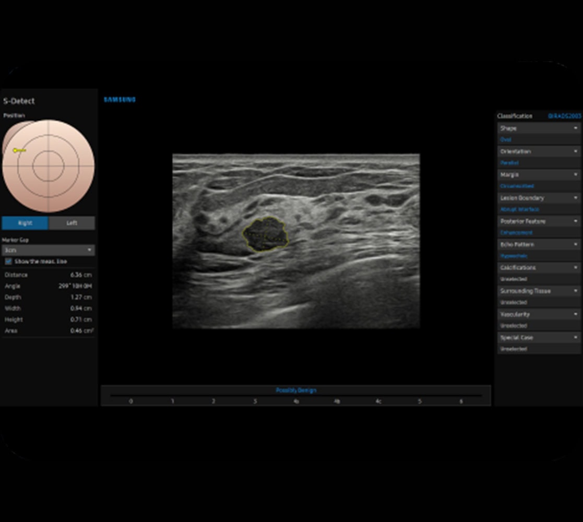This screenshot has height=522, width=583.
Task: Open the Marker Gap dropdown
Action: click(48, 250)
